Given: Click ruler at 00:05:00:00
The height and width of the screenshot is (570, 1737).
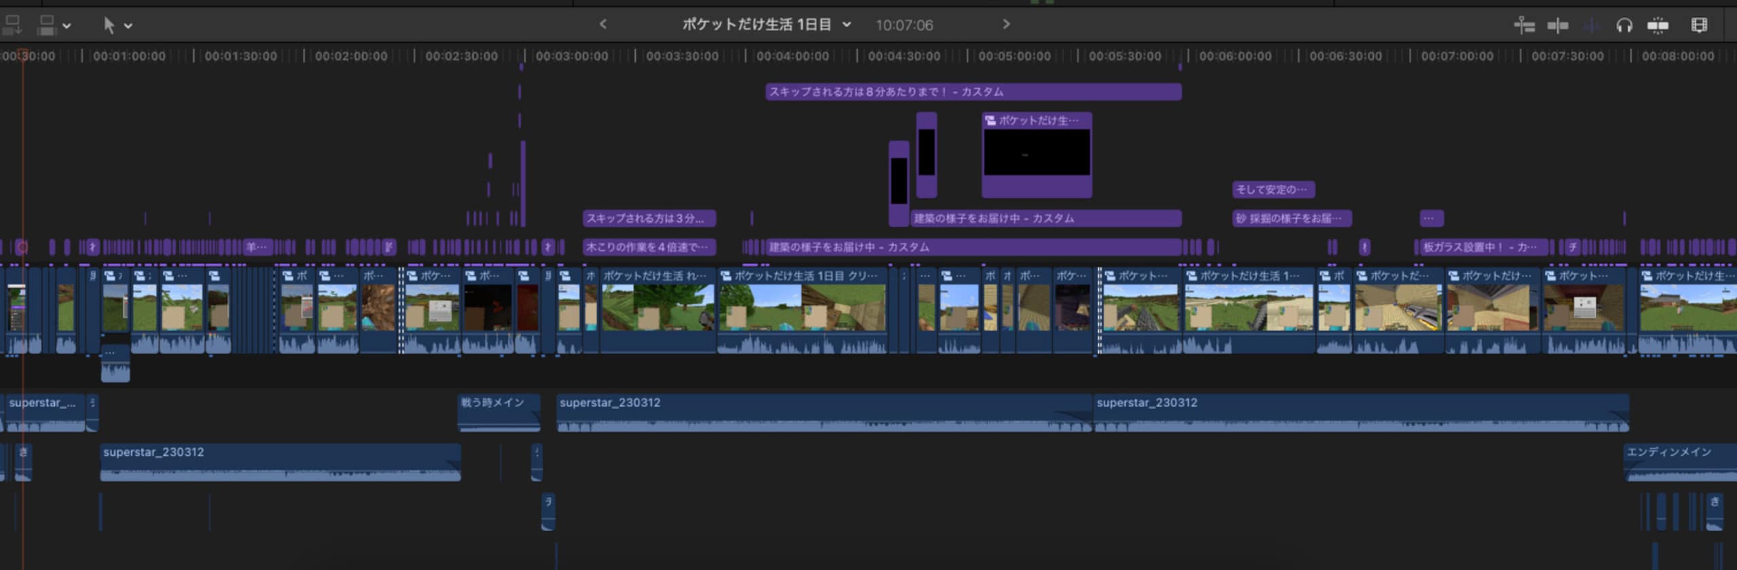Looking at the screenshot, I should tap(1014, 56).
